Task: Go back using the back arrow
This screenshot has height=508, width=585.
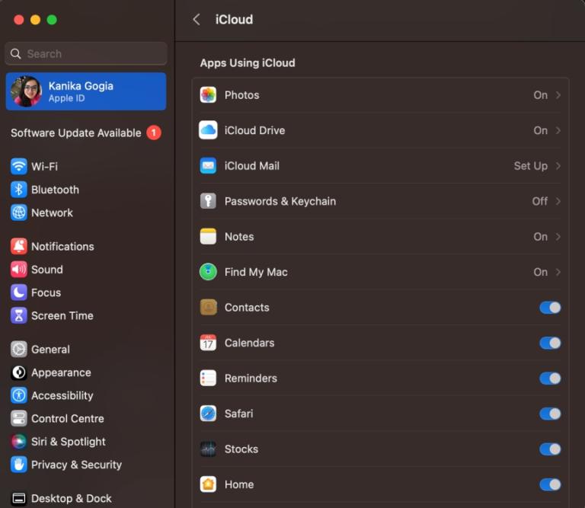Action: pyautogui.click(x=197, y=20)
